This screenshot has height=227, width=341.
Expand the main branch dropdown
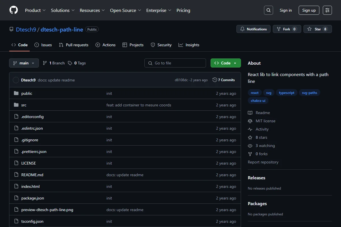click(x=24, y=63)
